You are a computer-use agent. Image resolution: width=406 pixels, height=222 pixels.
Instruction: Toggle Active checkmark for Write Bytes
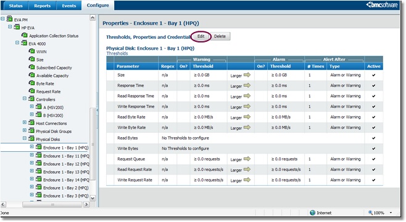click(374, 148)
